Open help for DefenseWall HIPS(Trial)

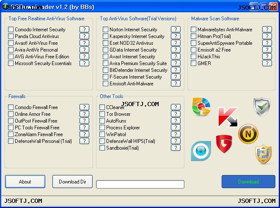(x=176, y=141)
